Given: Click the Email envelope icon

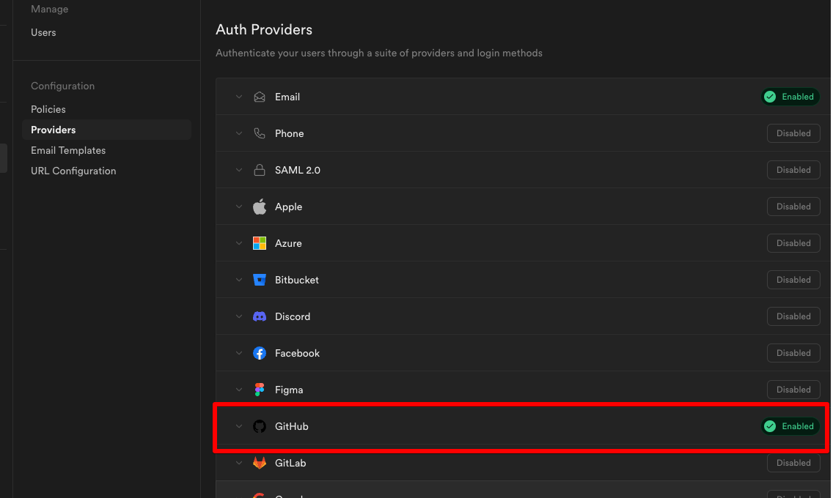Looking at the screenshot, I should pyautogui.click(x=260, y=97).
